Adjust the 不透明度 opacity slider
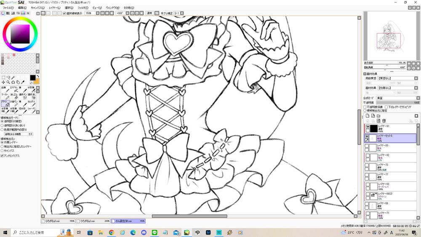 398,103
